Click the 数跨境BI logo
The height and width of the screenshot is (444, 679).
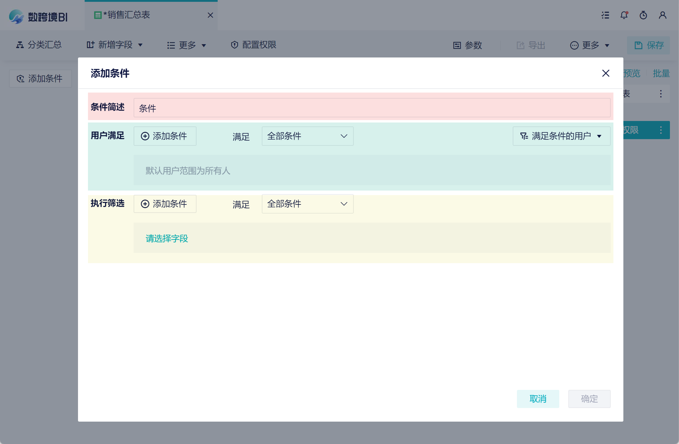[38, 17]
